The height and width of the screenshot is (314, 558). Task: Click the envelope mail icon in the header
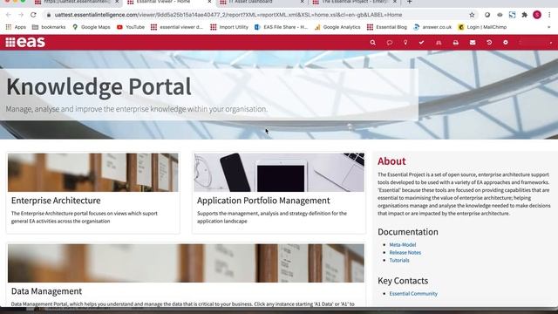pyautogui.click(x=473, y=43)
